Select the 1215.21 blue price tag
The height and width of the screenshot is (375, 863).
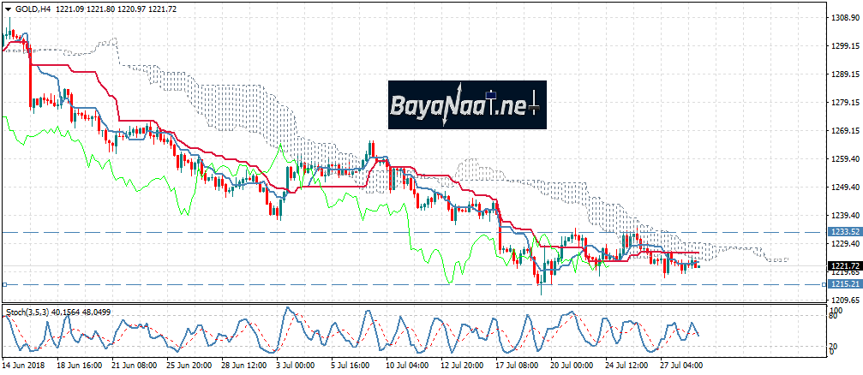tap(842, 283)
